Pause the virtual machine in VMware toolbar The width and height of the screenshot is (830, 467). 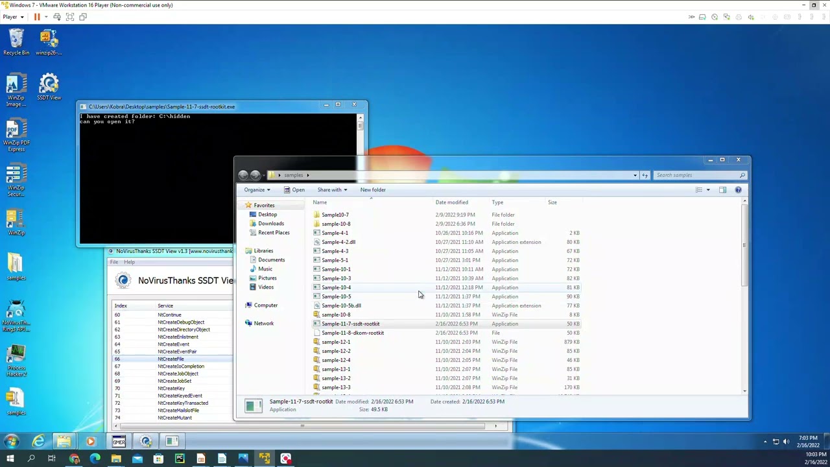click(37, 17)
